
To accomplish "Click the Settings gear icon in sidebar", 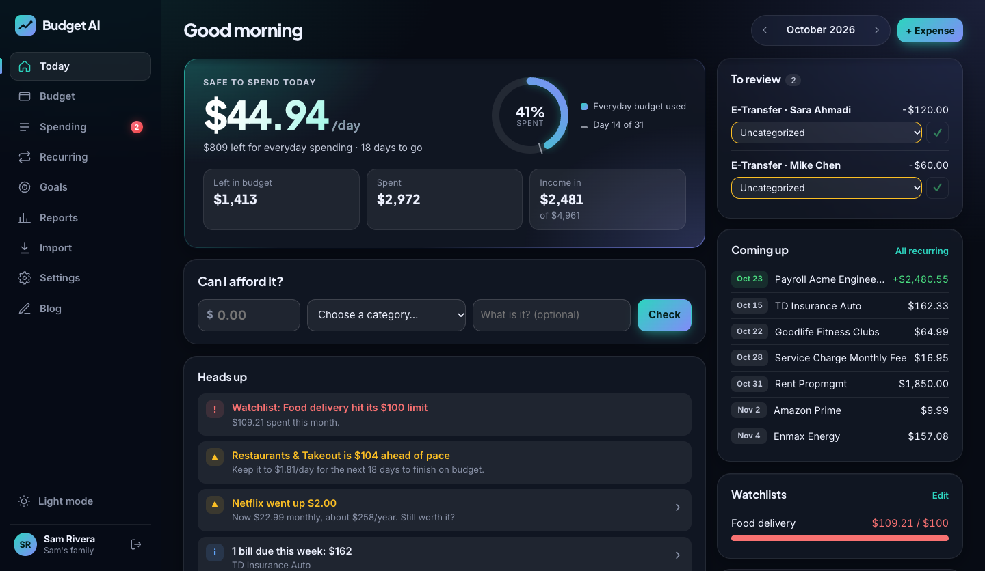I will [x=25, y=278].
